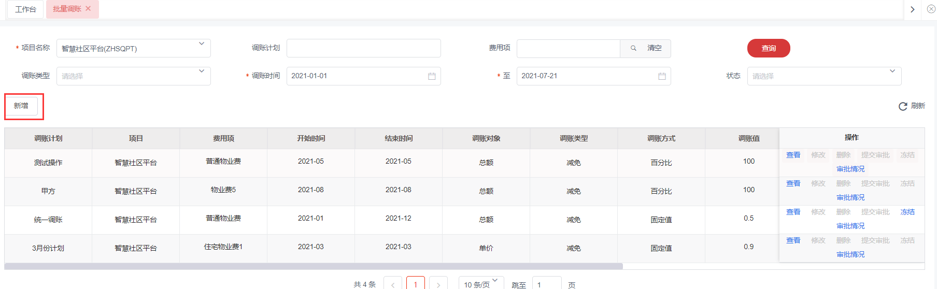
Task: Click the circled X icon at the top right
Action: (931, 9)
